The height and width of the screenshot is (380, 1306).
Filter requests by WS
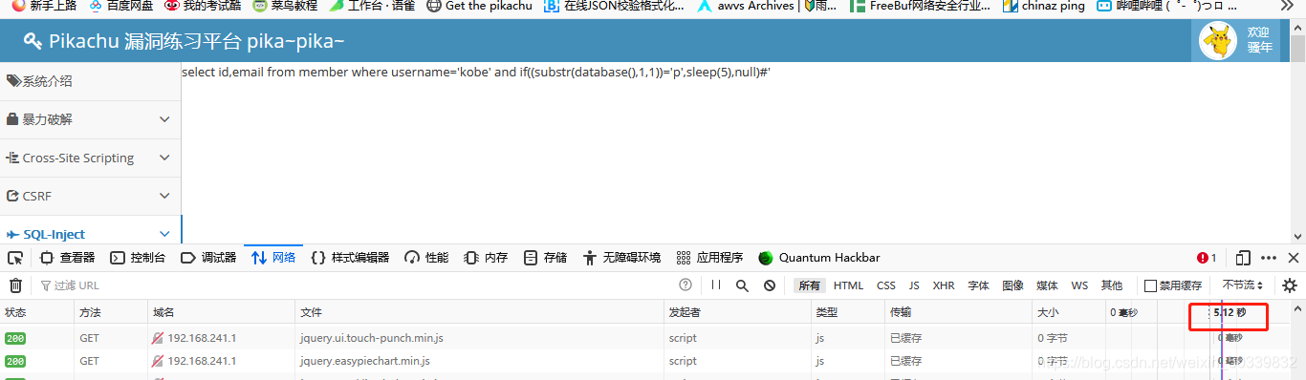point(1079,285)
